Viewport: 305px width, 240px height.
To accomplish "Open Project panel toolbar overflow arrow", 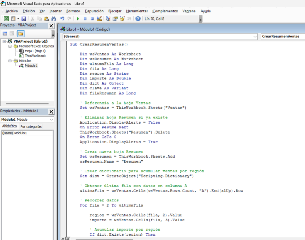I will coord(53,34).
